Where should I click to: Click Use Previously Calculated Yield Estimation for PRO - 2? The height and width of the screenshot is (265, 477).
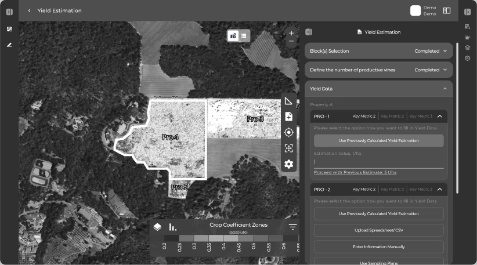coord(379,213)
